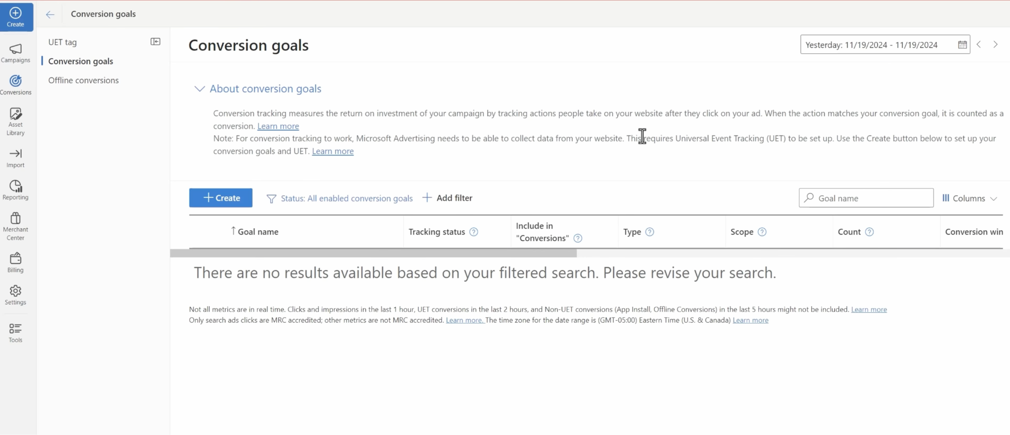Open the Conversions section in sidebar
The height and width of the screenshot is (435, 1010).
[x=16, y=85]
